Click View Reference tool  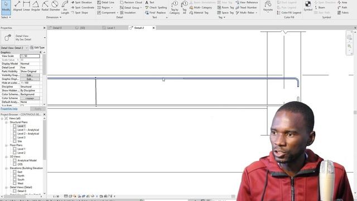247,2
